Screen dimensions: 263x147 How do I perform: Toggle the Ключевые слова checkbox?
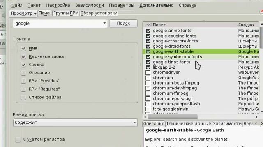[x=23, y=56]
